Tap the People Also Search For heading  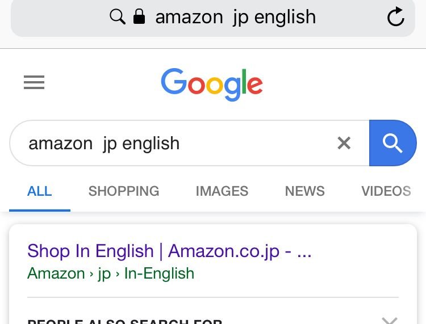click(125, 321)
